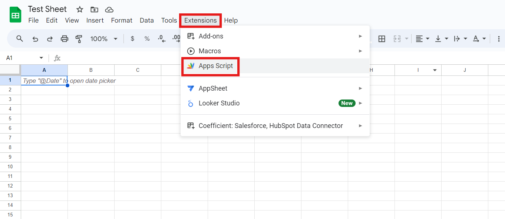Open the Data menu
This screenshot has width=505, height=219.
tap(147, 20)
